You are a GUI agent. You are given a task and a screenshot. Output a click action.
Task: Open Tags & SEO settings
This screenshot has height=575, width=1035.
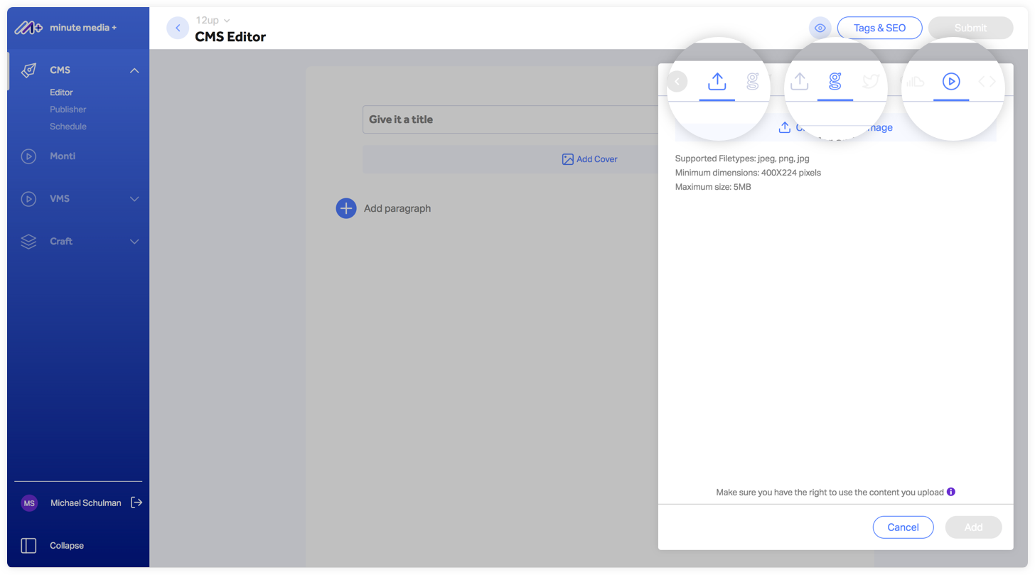879,28
